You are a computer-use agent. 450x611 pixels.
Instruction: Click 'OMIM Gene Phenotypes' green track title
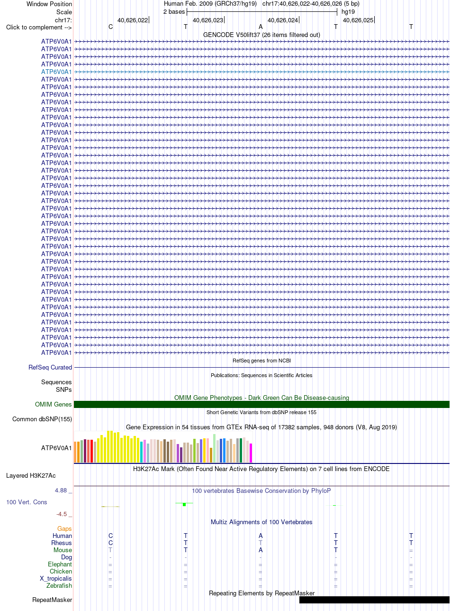pos(261,398)
